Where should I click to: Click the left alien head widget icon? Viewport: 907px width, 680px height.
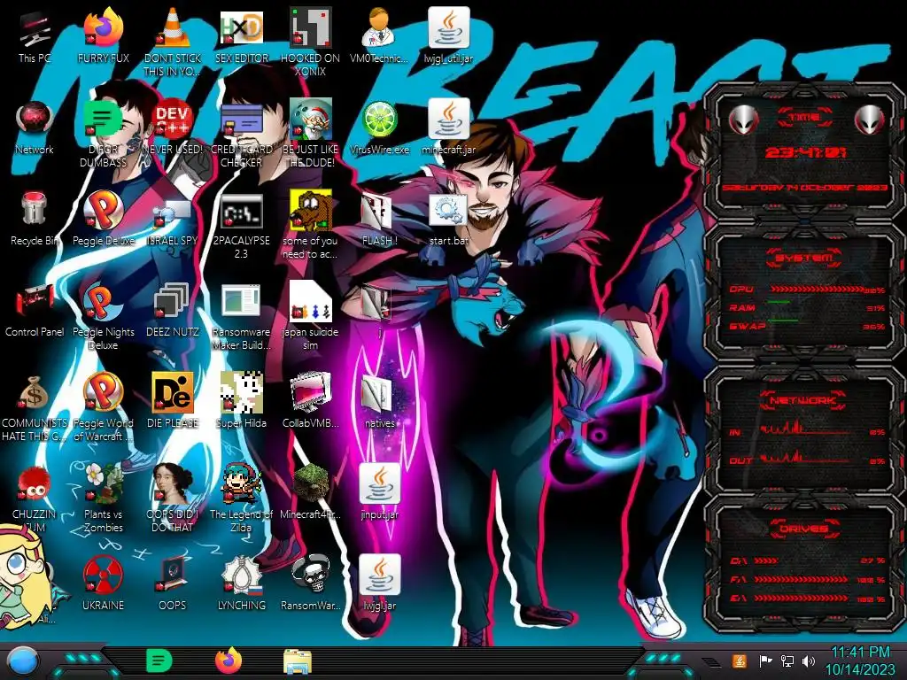[x=744, y=120]
